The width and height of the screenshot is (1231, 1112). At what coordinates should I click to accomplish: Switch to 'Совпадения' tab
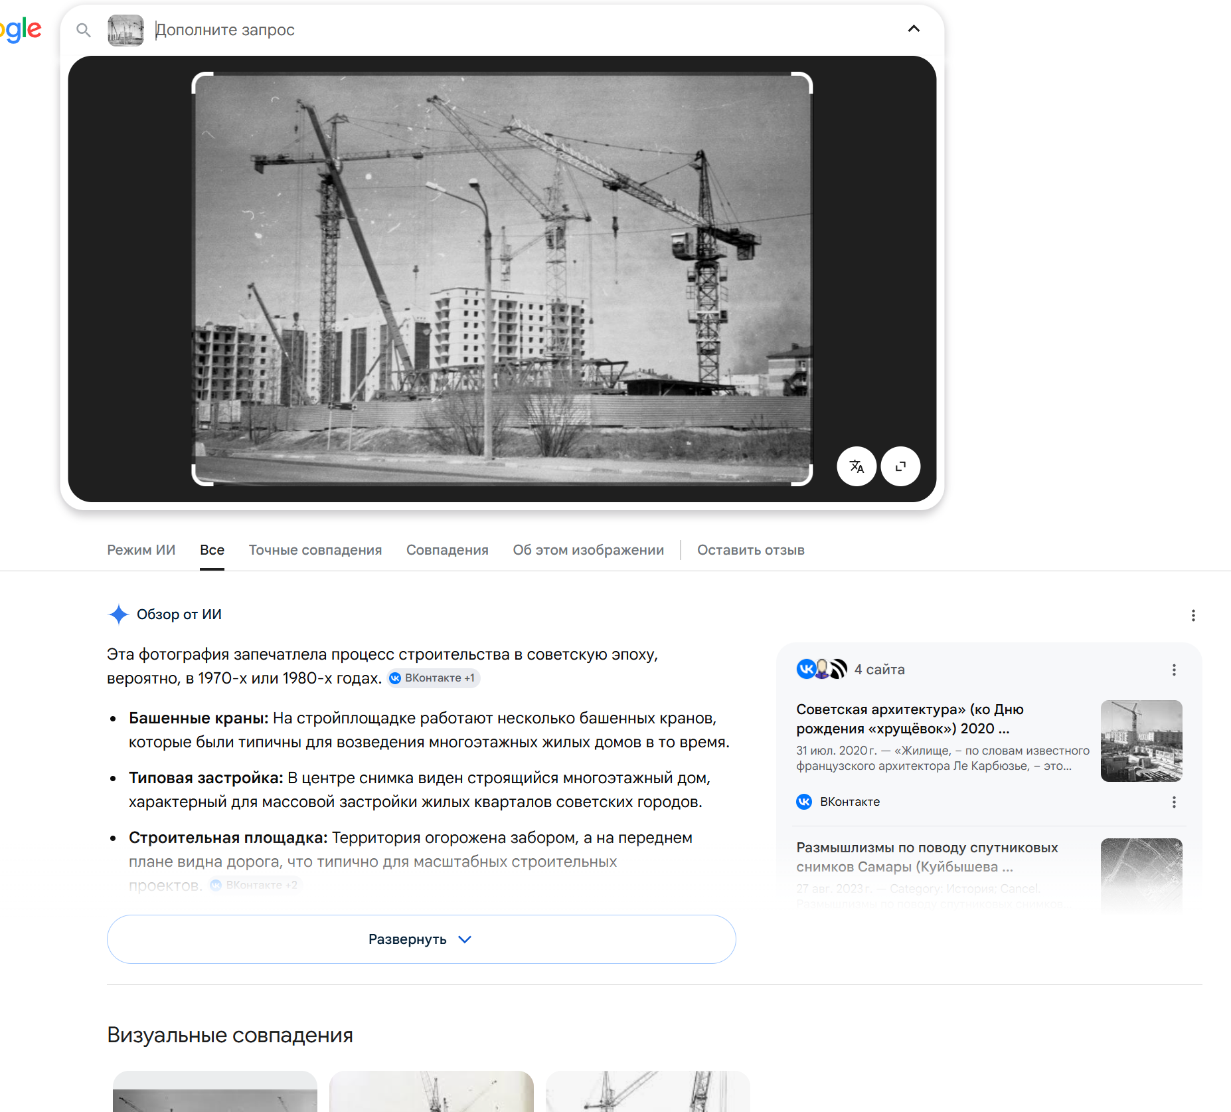(x=448, y=550)
